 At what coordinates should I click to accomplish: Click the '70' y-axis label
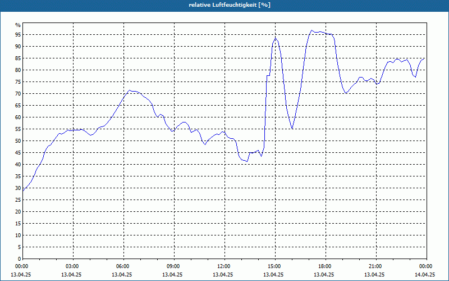click(x=18, y=94)
